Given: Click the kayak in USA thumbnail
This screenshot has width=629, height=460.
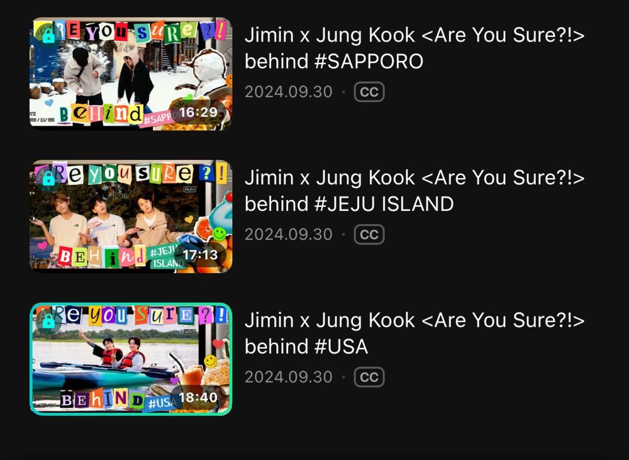Looking at the screenshot, I should pyautogui.click(x=104, y=375).
